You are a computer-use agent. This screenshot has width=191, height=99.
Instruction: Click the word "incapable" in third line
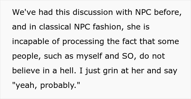(31, 41)
